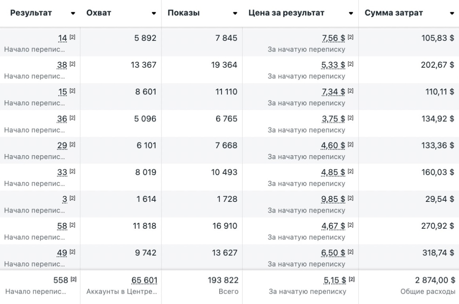The image size is (459, 304).
Task: Click the 4,85 $ cost per result link
Action: (334, 173)
